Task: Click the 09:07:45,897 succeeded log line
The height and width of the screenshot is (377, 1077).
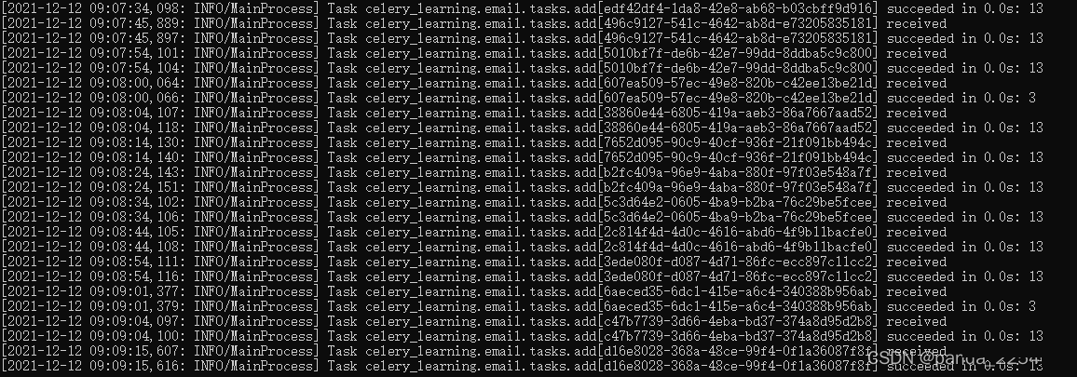Action: (x=522, y=38)
